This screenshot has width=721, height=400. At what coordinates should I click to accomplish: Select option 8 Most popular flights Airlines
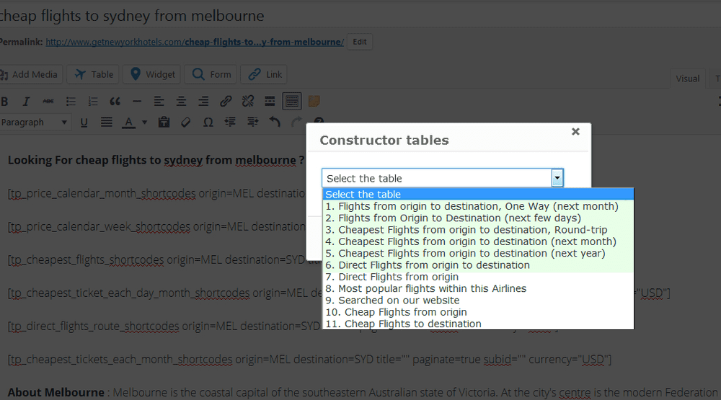point(478,289)
